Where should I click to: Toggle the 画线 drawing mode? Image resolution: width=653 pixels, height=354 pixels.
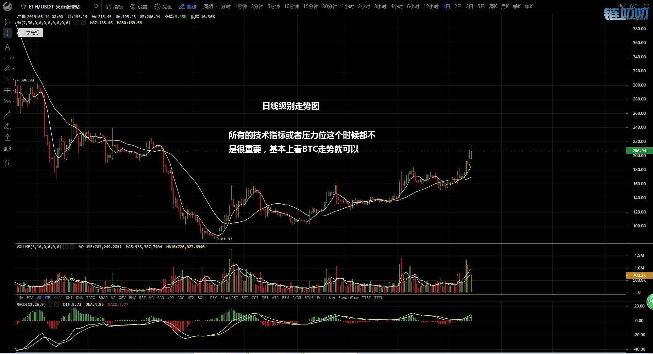coord(187,6)
